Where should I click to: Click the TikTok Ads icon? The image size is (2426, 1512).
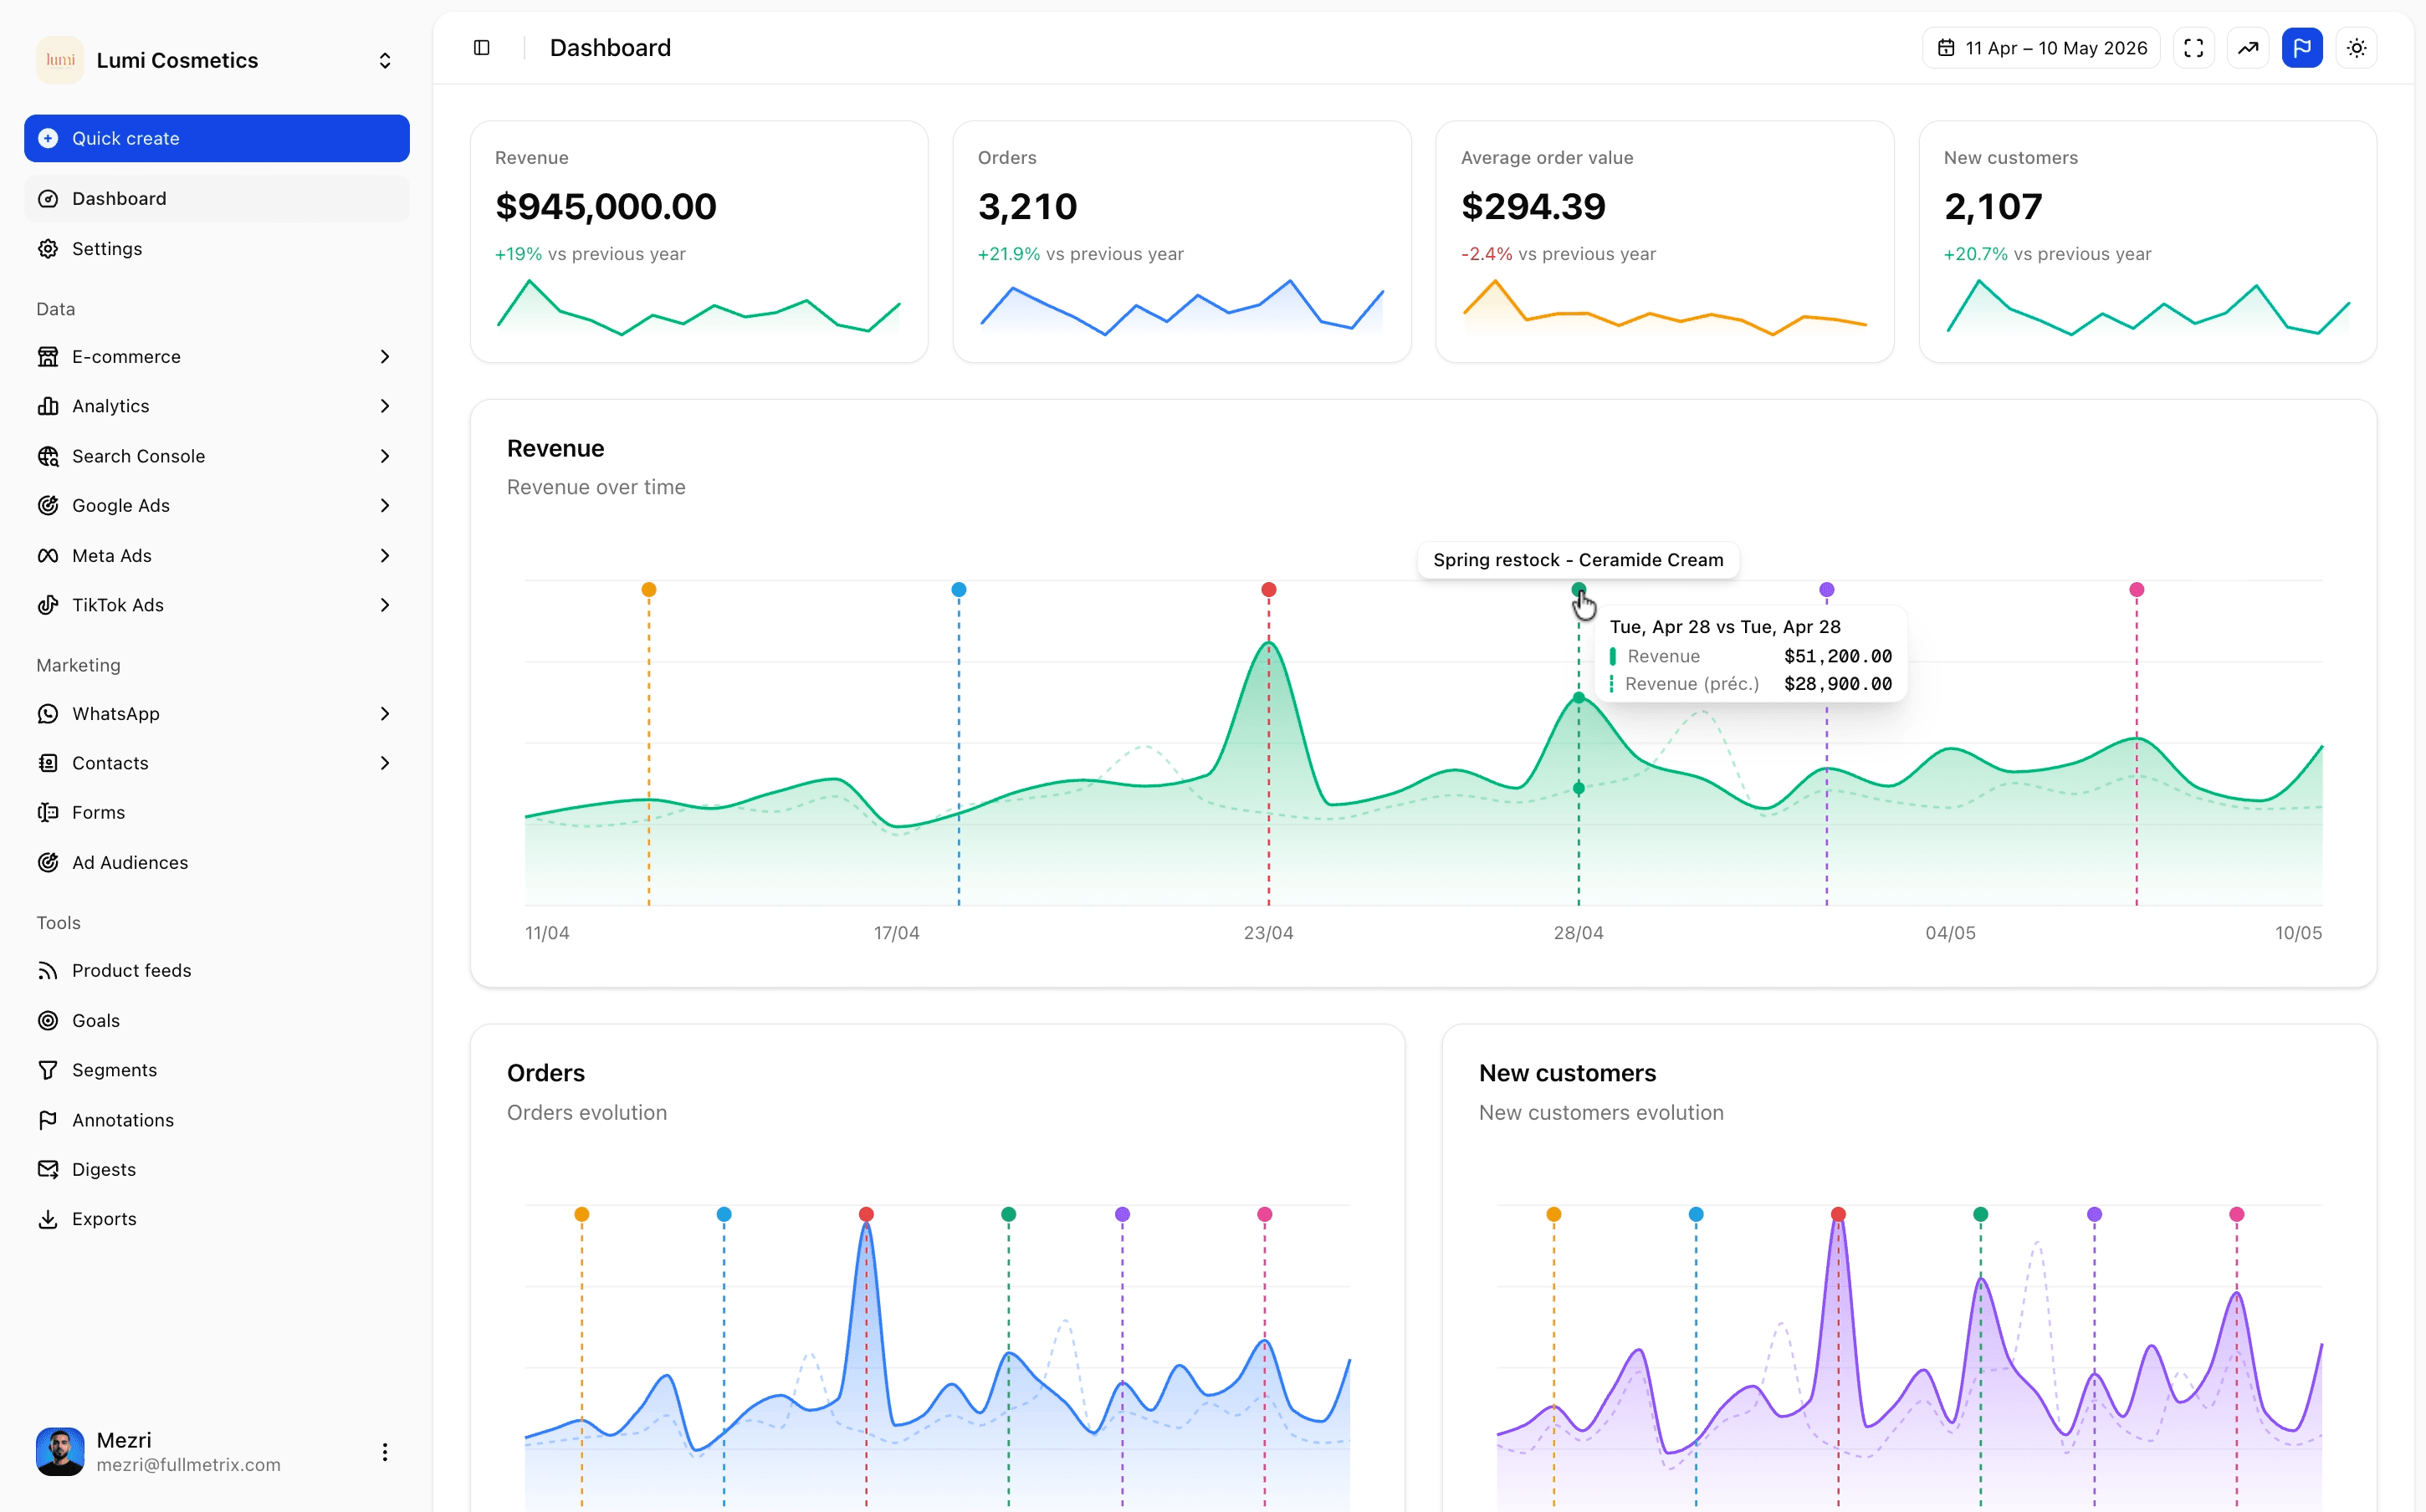click(47, 605)
